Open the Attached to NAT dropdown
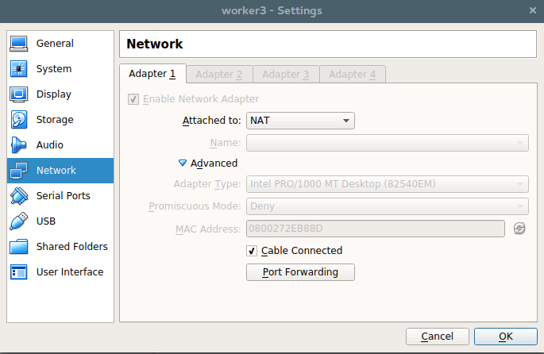This screenshot has width=544, height=354. [300, 121]
